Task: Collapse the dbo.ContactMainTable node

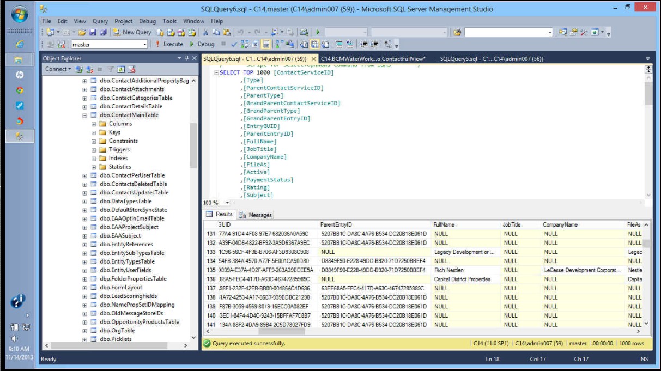Action: [x=85, y=115]
